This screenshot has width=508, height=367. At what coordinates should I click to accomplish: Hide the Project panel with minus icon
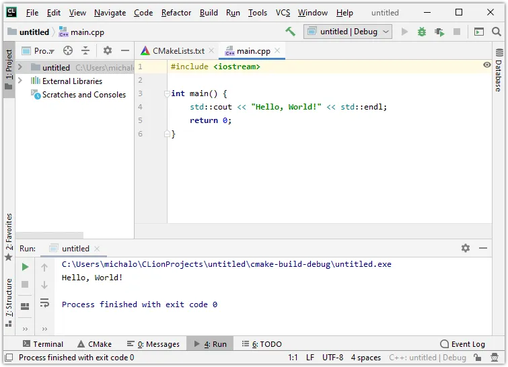pyautogui.click(x=125, y=51)
